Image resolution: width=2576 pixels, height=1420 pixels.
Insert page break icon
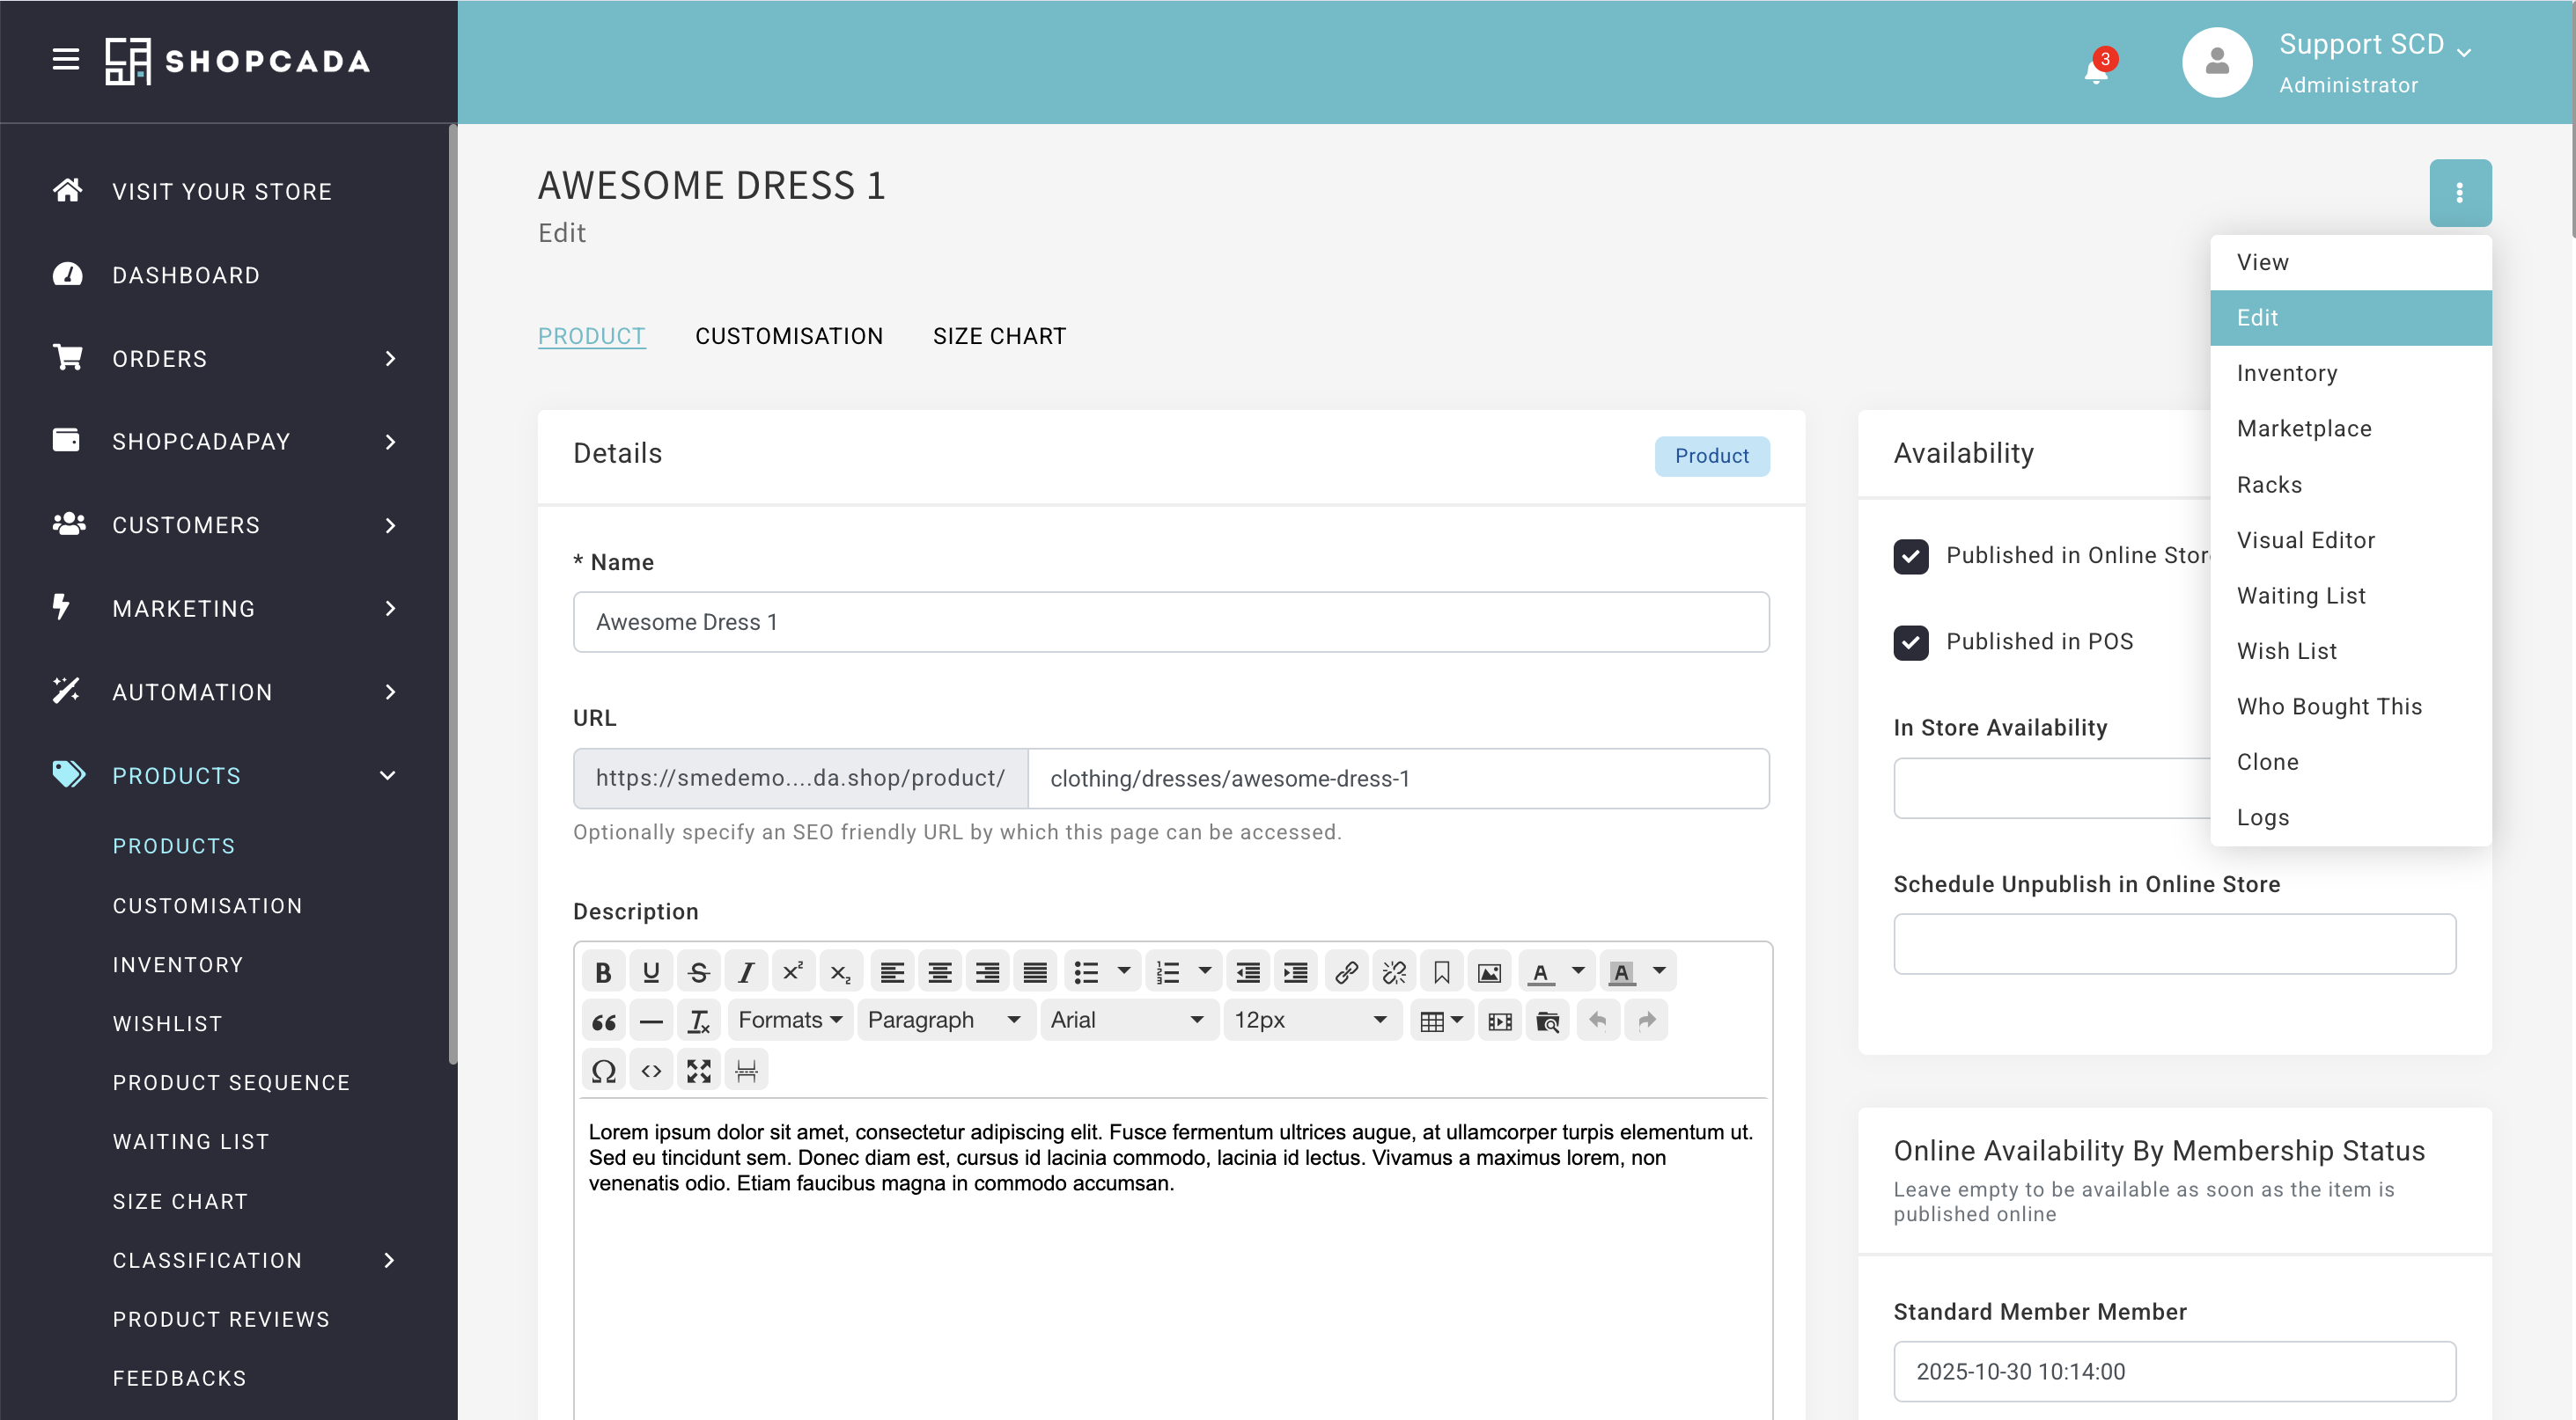(x=746, y=1070)
